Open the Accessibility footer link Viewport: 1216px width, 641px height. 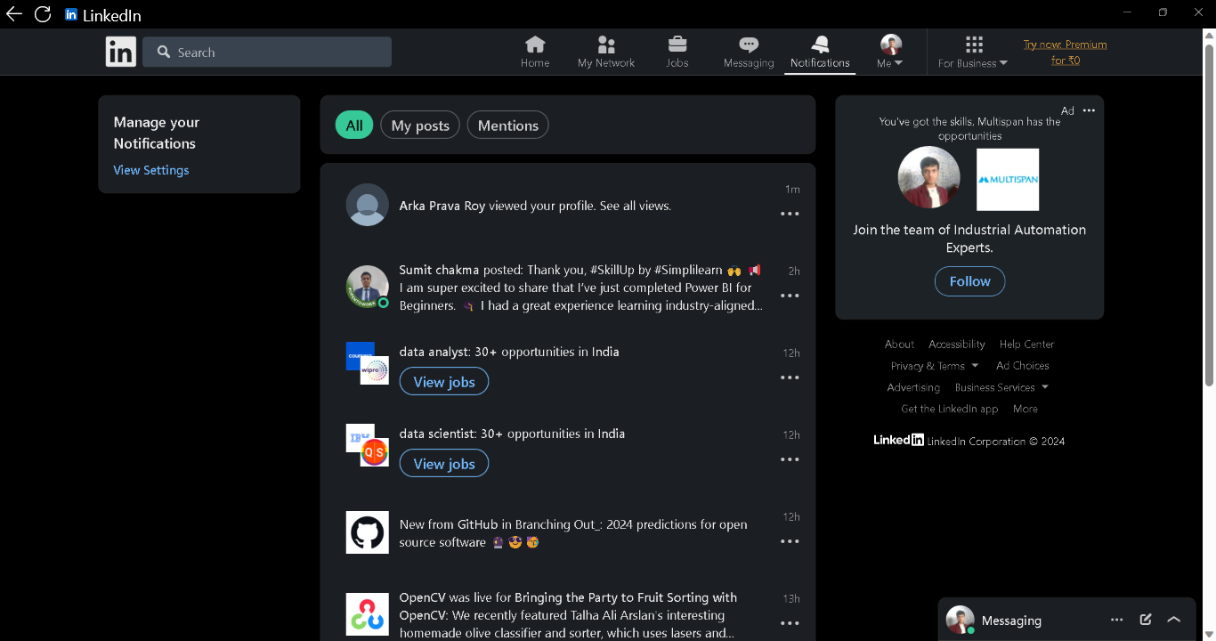957,345
